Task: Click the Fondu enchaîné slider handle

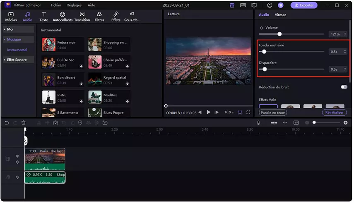Action: point(264,52)
